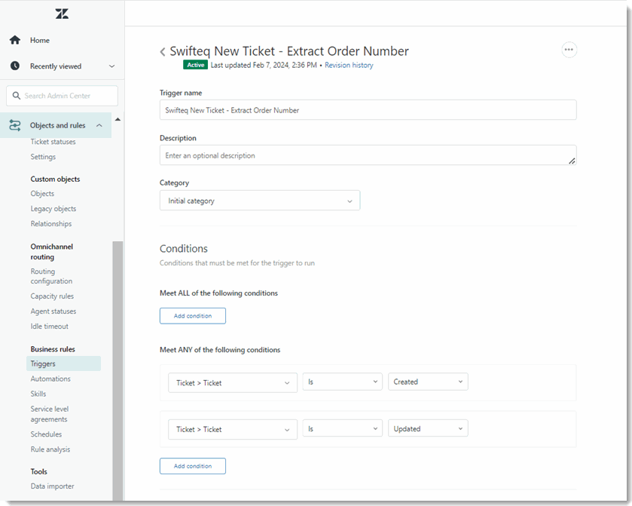Add condition under Meet ANY
Viewport: 632px width, 506px height.
pos(193,466)
